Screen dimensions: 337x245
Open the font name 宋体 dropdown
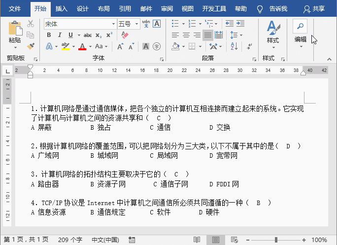coord(113,24)
